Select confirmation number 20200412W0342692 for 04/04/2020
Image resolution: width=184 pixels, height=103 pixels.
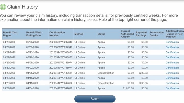click(61, 88)
